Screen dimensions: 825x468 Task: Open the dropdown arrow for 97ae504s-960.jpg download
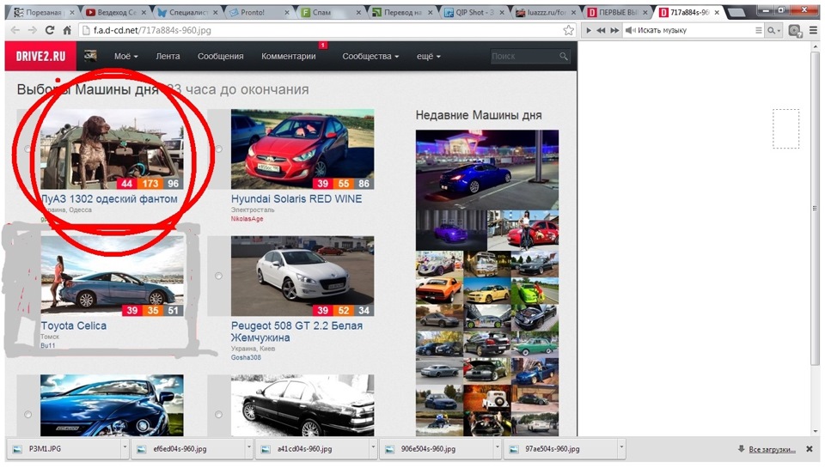click(621, 448)
